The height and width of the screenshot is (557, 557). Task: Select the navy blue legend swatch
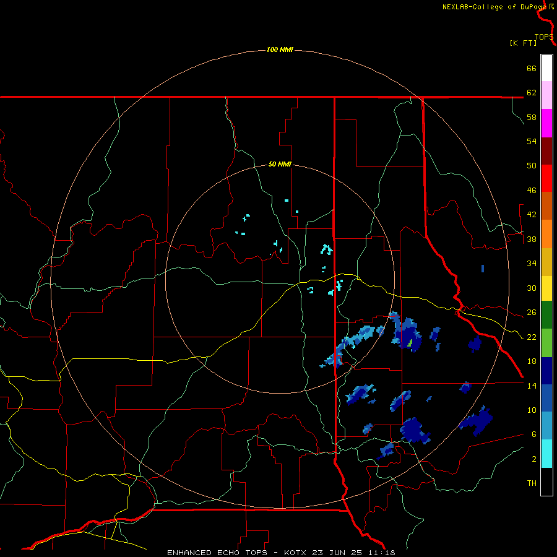point(546,371)
